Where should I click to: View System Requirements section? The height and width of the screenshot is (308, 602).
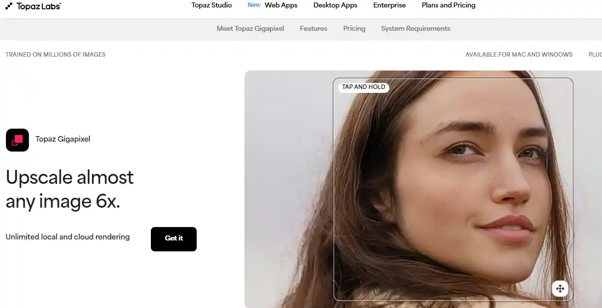click(x=416, y=29)
